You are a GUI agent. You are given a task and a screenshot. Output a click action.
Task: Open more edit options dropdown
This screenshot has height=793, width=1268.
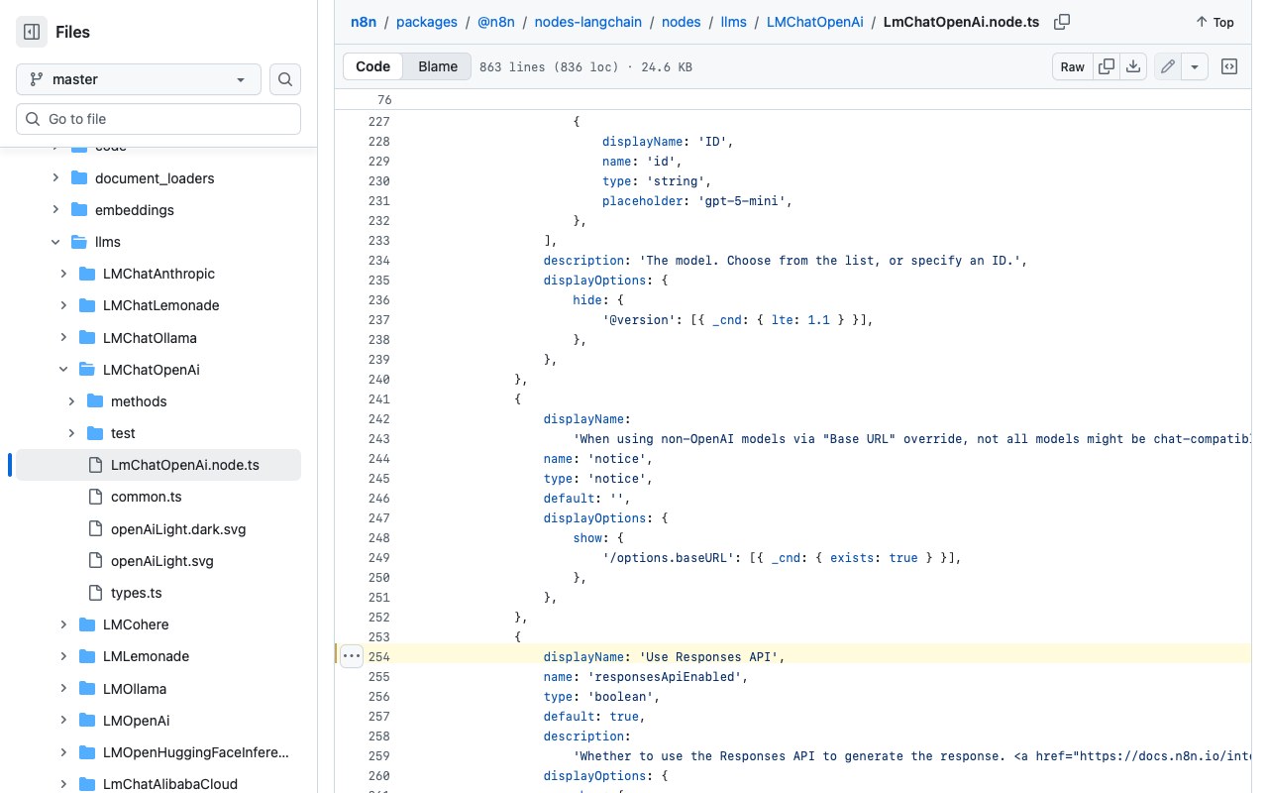(1195, 66)
